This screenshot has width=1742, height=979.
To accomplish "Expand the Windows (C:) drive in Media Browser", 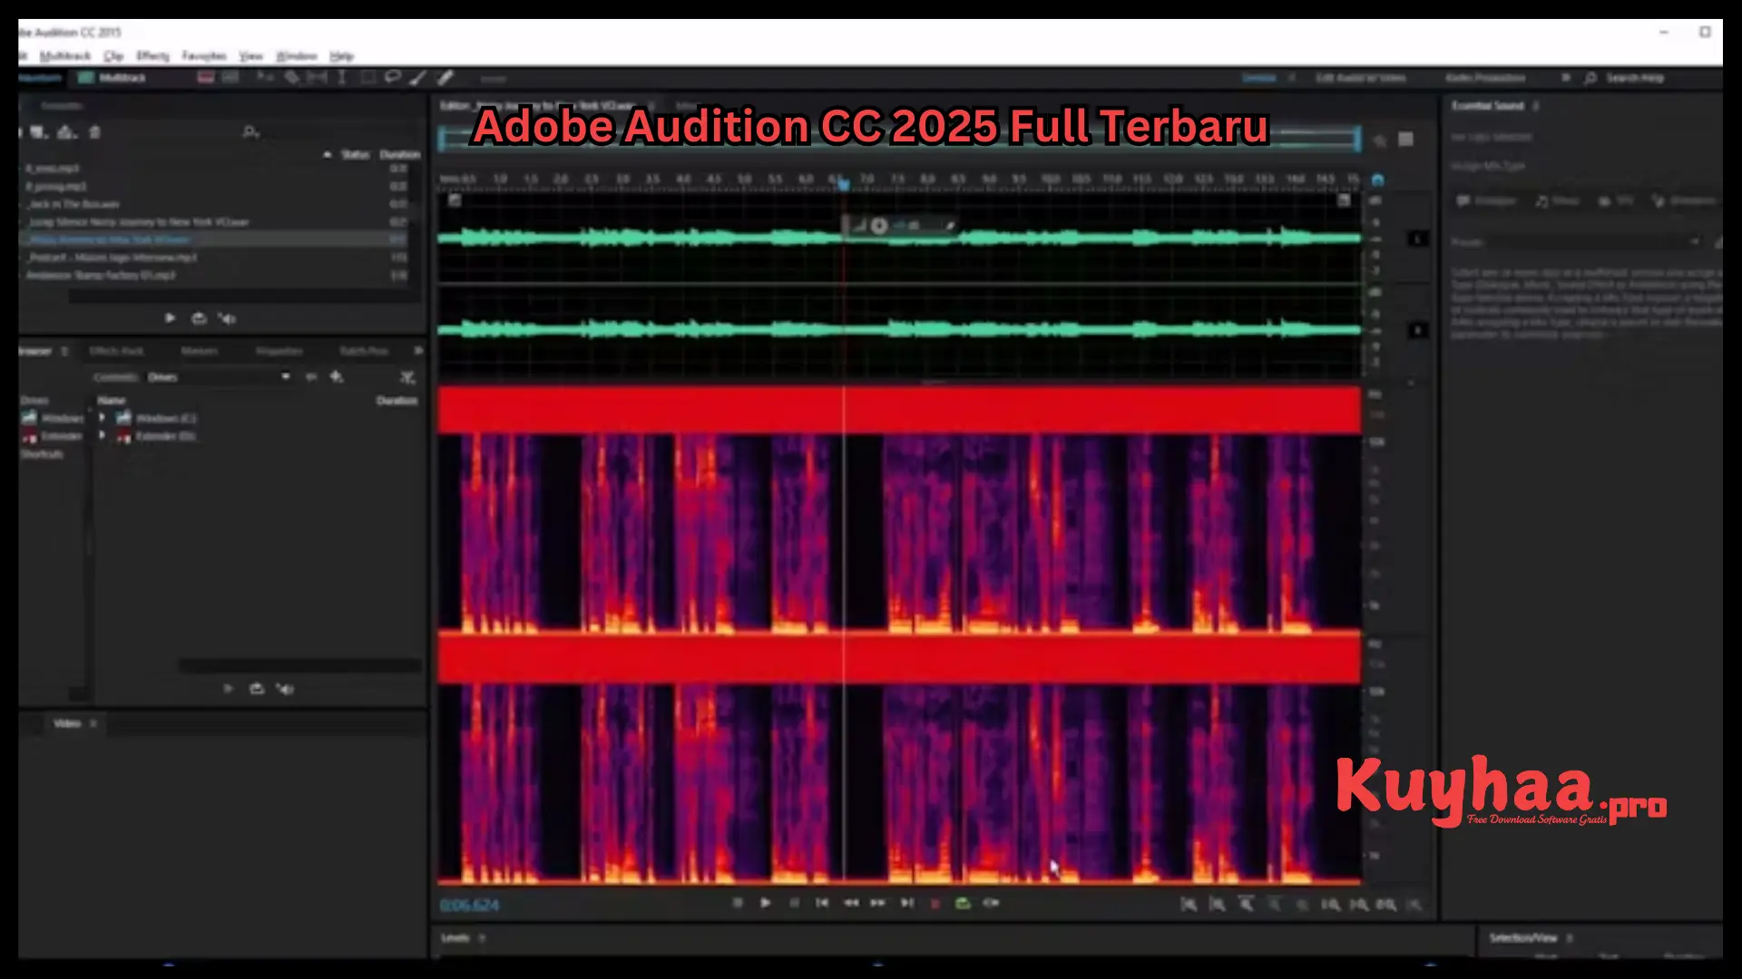I will click(x=103, y=418).
